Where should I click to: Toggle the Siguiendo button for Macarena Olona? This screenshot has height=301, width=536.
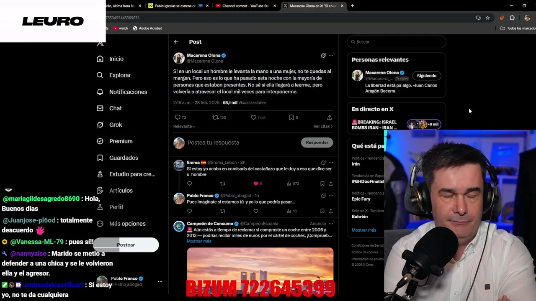click(426, 76)
